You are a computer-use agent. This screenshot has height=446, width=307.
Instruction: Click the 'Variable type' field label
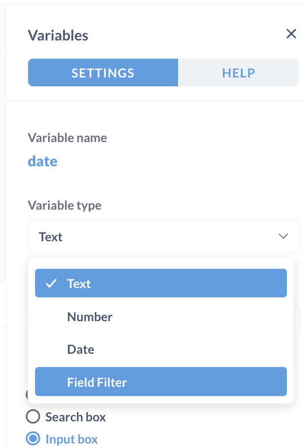pos(64,205)
